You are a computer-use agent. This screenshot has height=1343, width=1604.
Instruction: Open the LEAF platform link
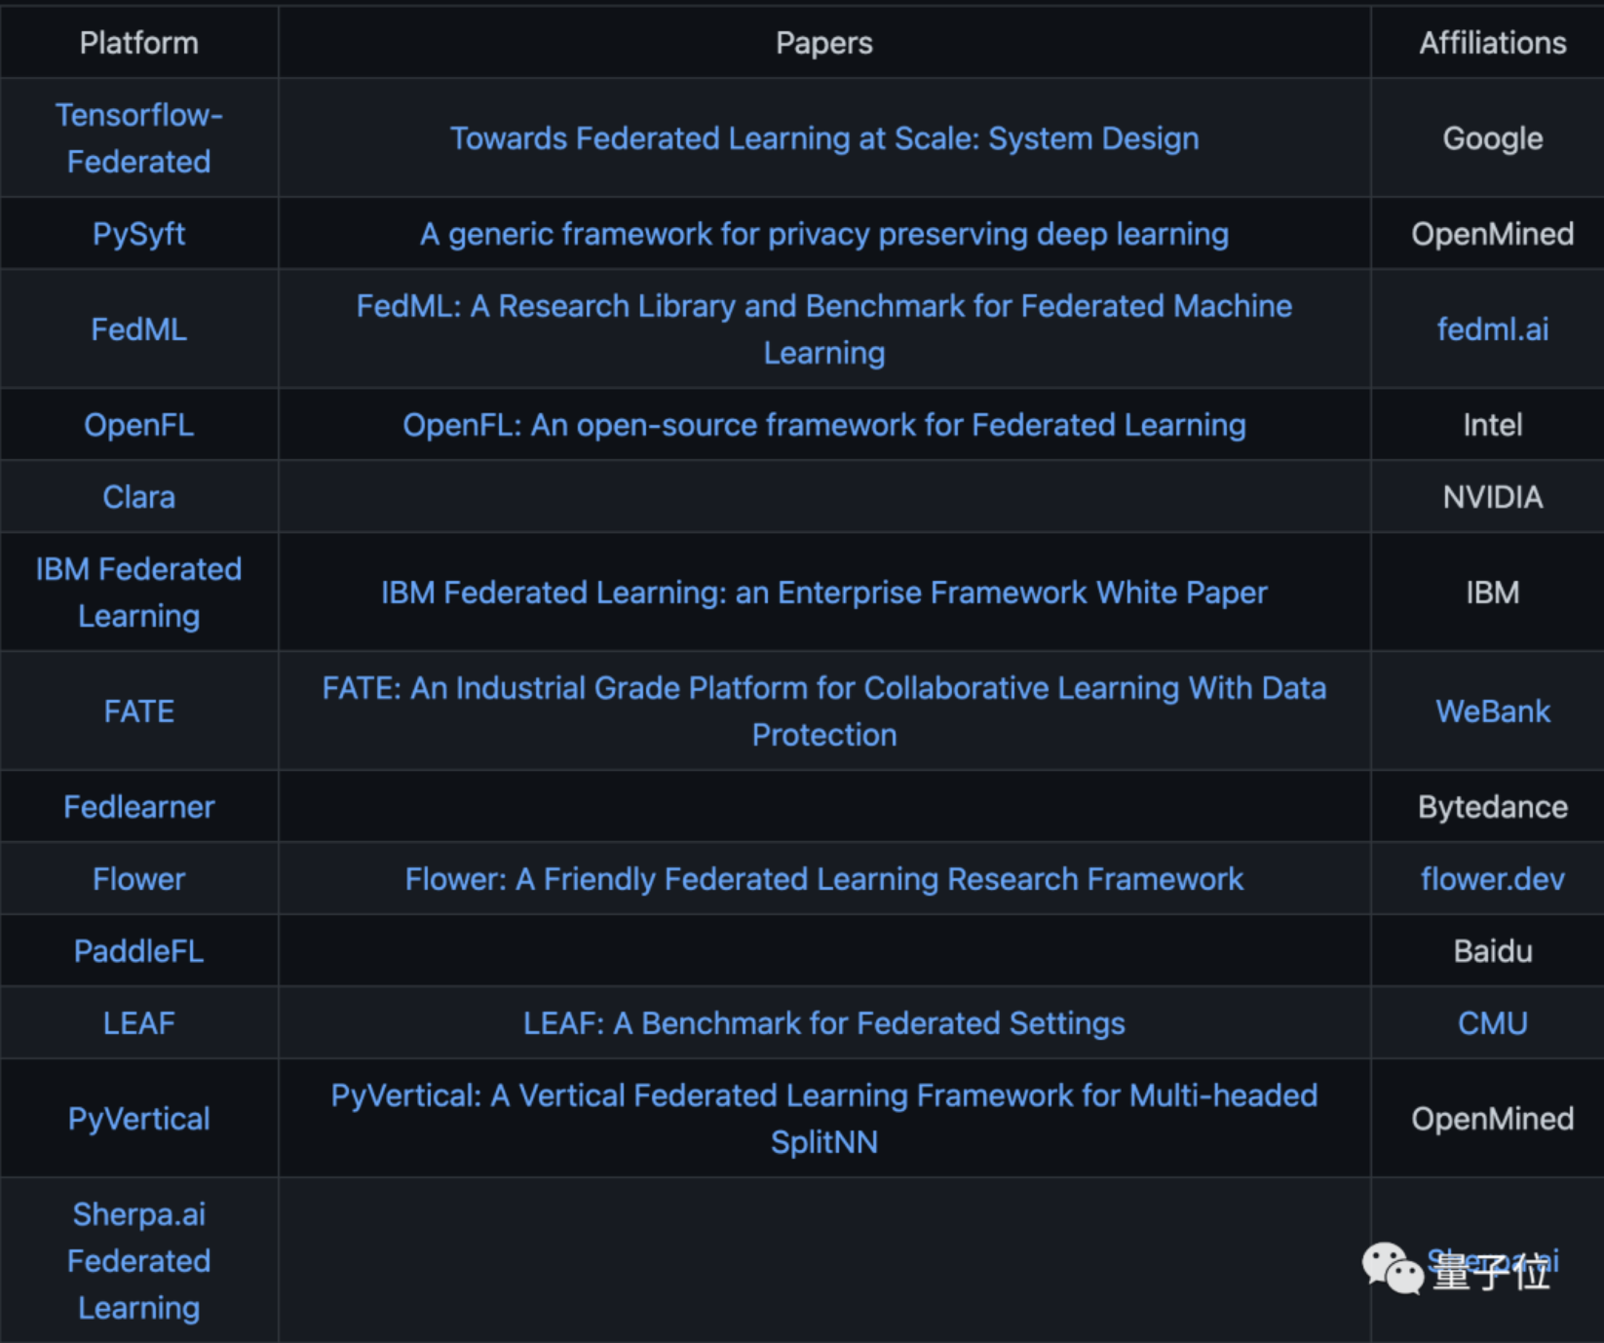click(139, 1023)
